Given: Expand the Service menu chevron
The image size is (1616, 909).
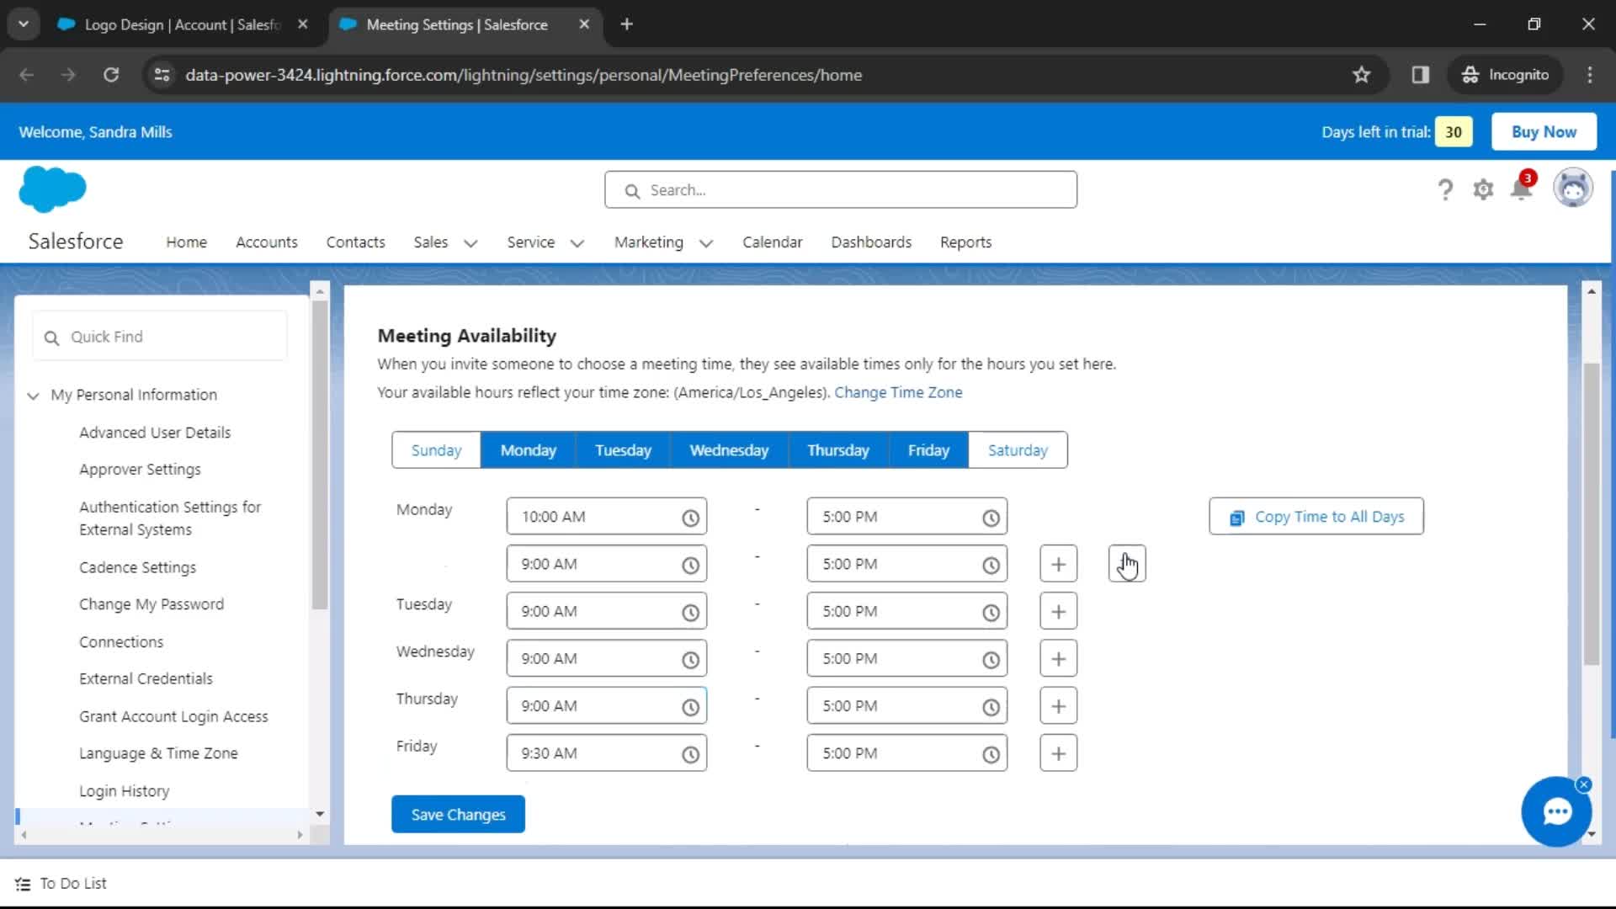Looking at the screenshot, I should (577, 243).
